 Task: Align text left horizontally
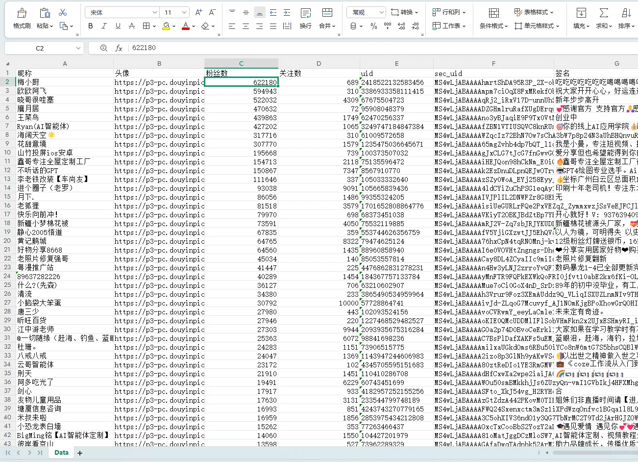[232, 26]
